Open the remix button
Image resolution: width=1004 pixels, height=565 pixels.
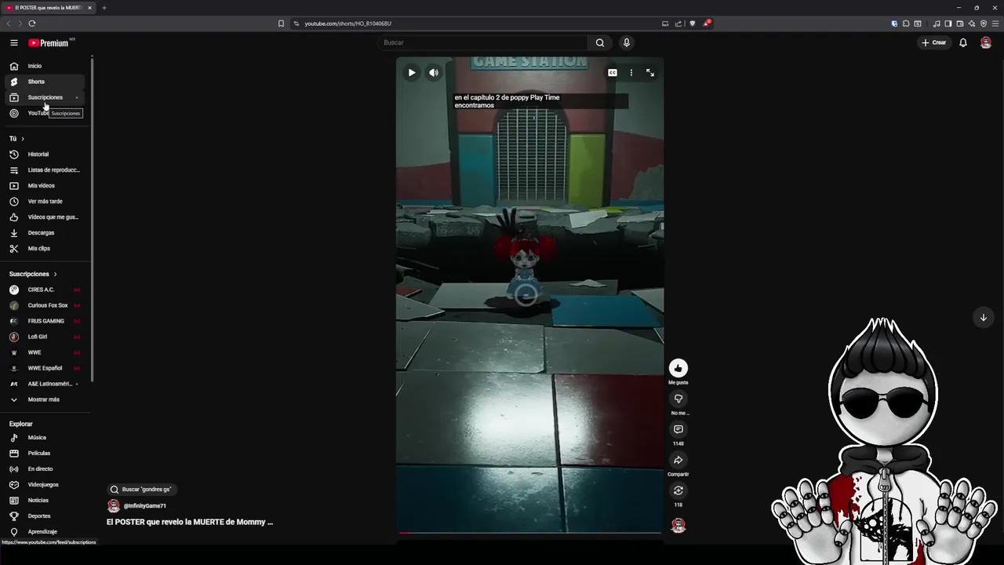click(x=678, y=490)
